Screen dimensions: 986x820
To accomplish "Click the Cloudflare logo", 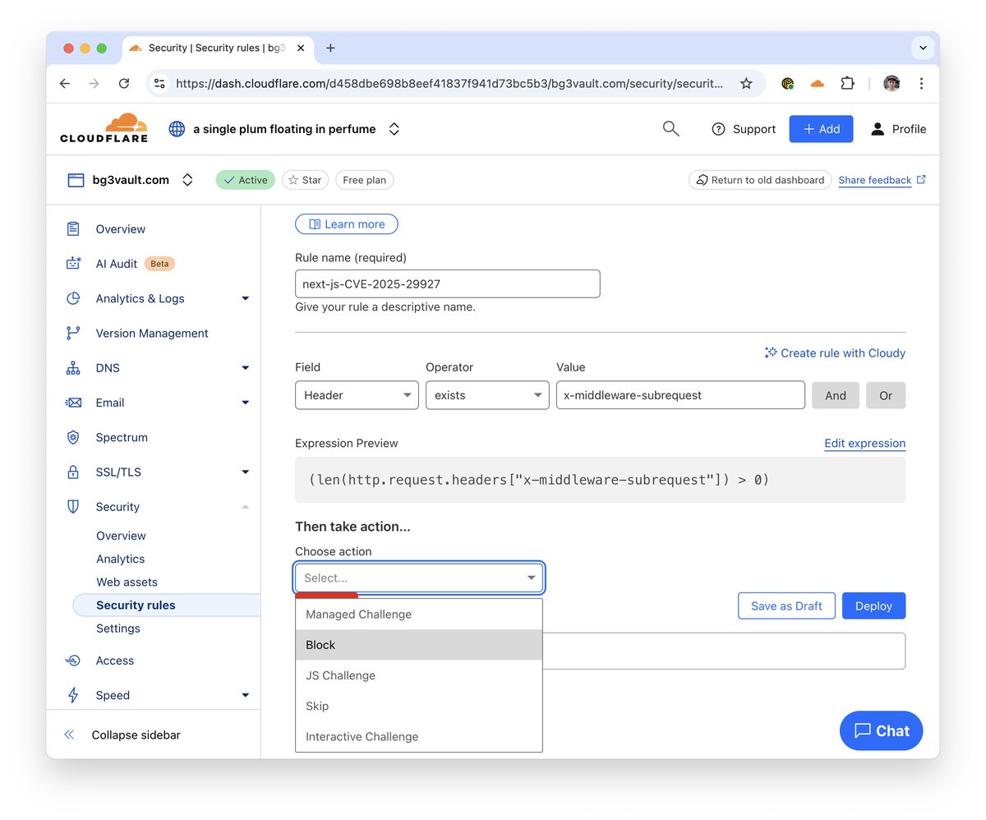I will pyautogui.click(x=104, y=128).
